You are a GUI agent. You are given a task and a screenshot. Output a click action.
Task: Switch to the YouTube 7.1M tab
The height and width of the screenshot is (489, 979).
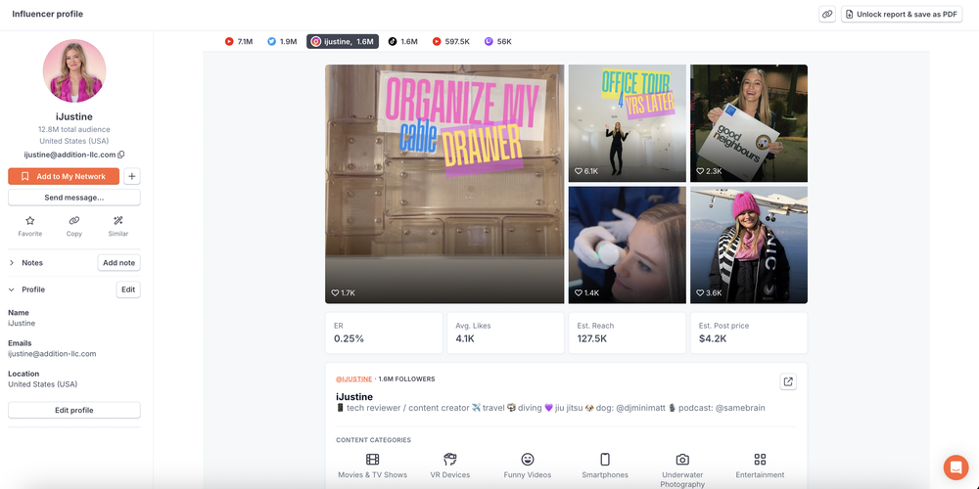[x=239, y=42]
